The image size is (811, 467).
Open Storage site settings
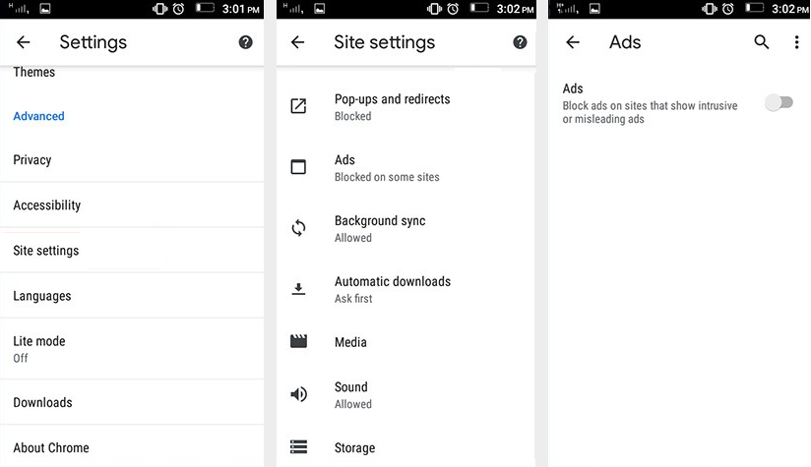click(354, 447)
